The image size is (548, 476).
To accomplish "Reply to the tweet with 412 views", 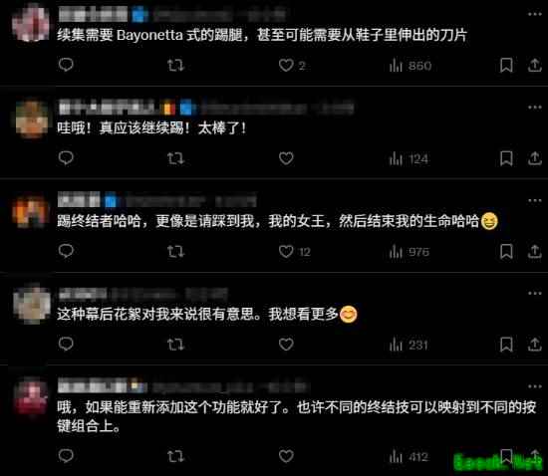I will pyautogui.click(x=66, y=456).
